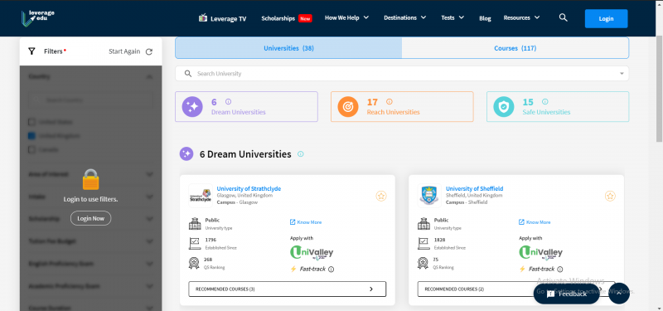This screenshot has width=663, height=311.
Task: Expand the Academic Proficiency Exam filter
Action: tap(149, 286)
